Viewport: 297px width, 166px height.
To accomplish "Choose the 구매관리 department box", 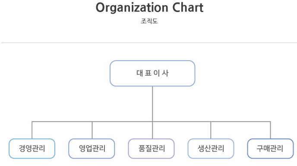I will 271,148.
